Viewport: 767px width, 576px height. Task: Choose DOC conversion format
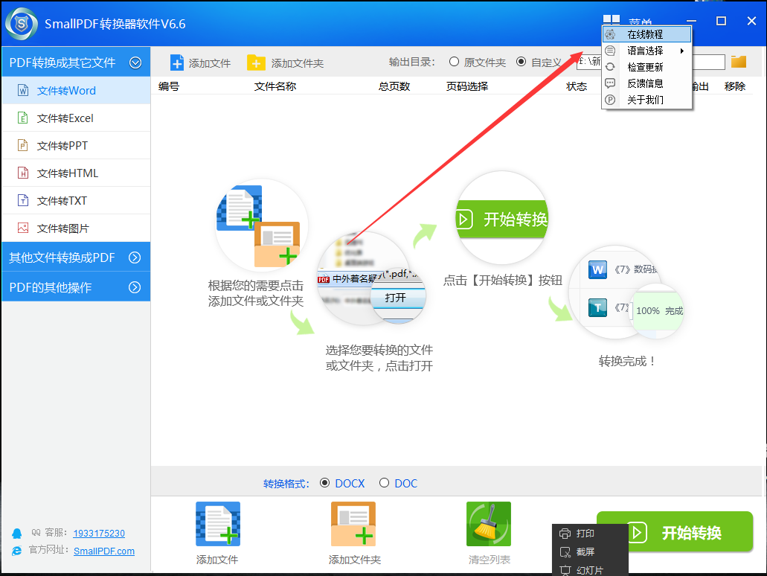pos(384,483)
